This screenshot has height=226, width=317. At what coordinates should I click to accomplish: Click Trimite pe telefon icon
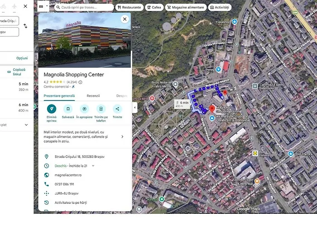click(x=101, y=109)
